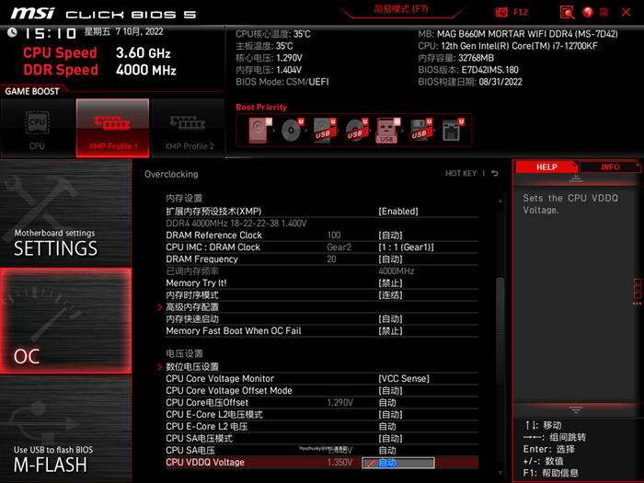Enable XMP Profile 2 memory button

point(189,128)
